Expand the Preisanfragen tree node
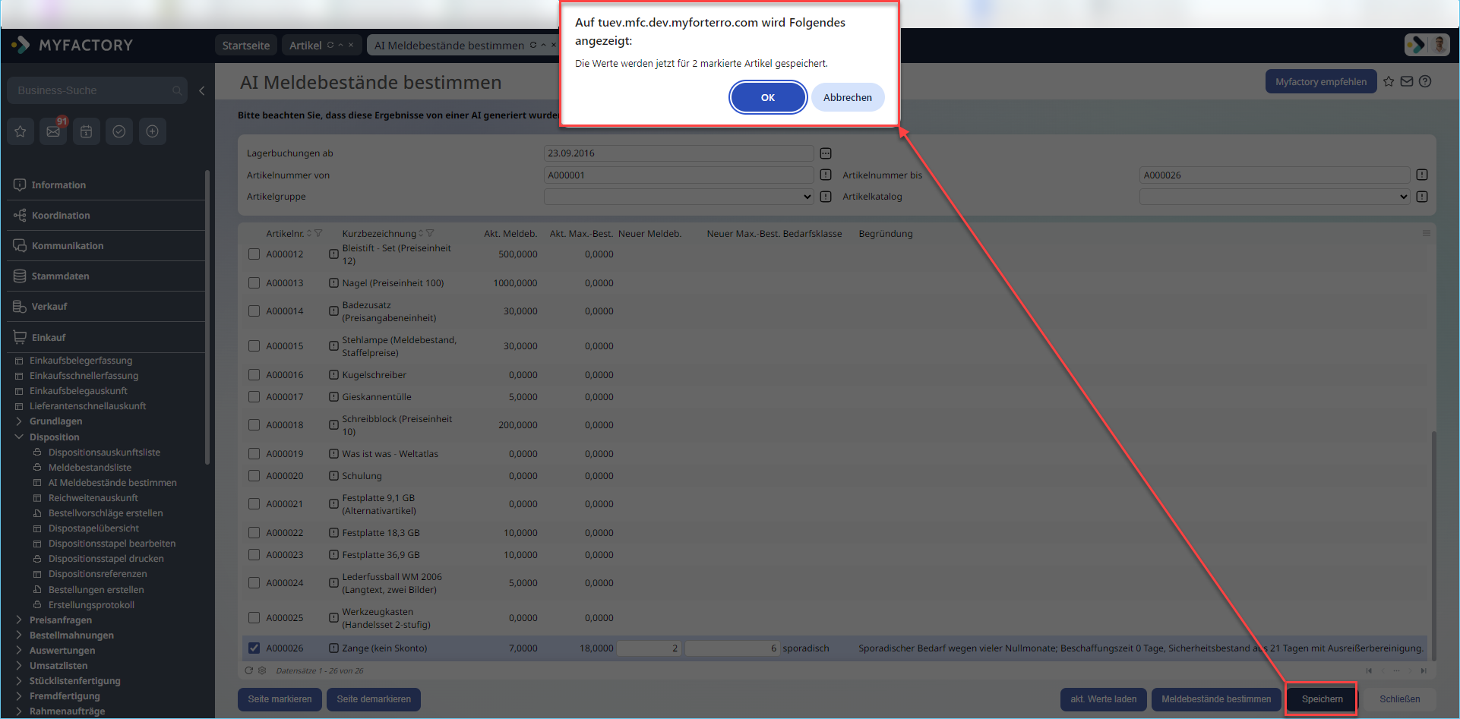This screenshot has height=719, width=1460. (x=19, y=620)
